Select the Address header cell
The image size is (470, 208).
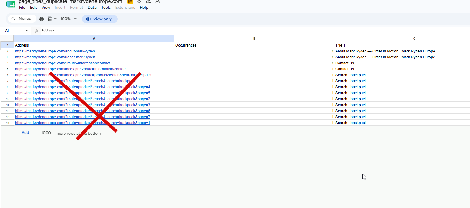[x=94, y=45]
